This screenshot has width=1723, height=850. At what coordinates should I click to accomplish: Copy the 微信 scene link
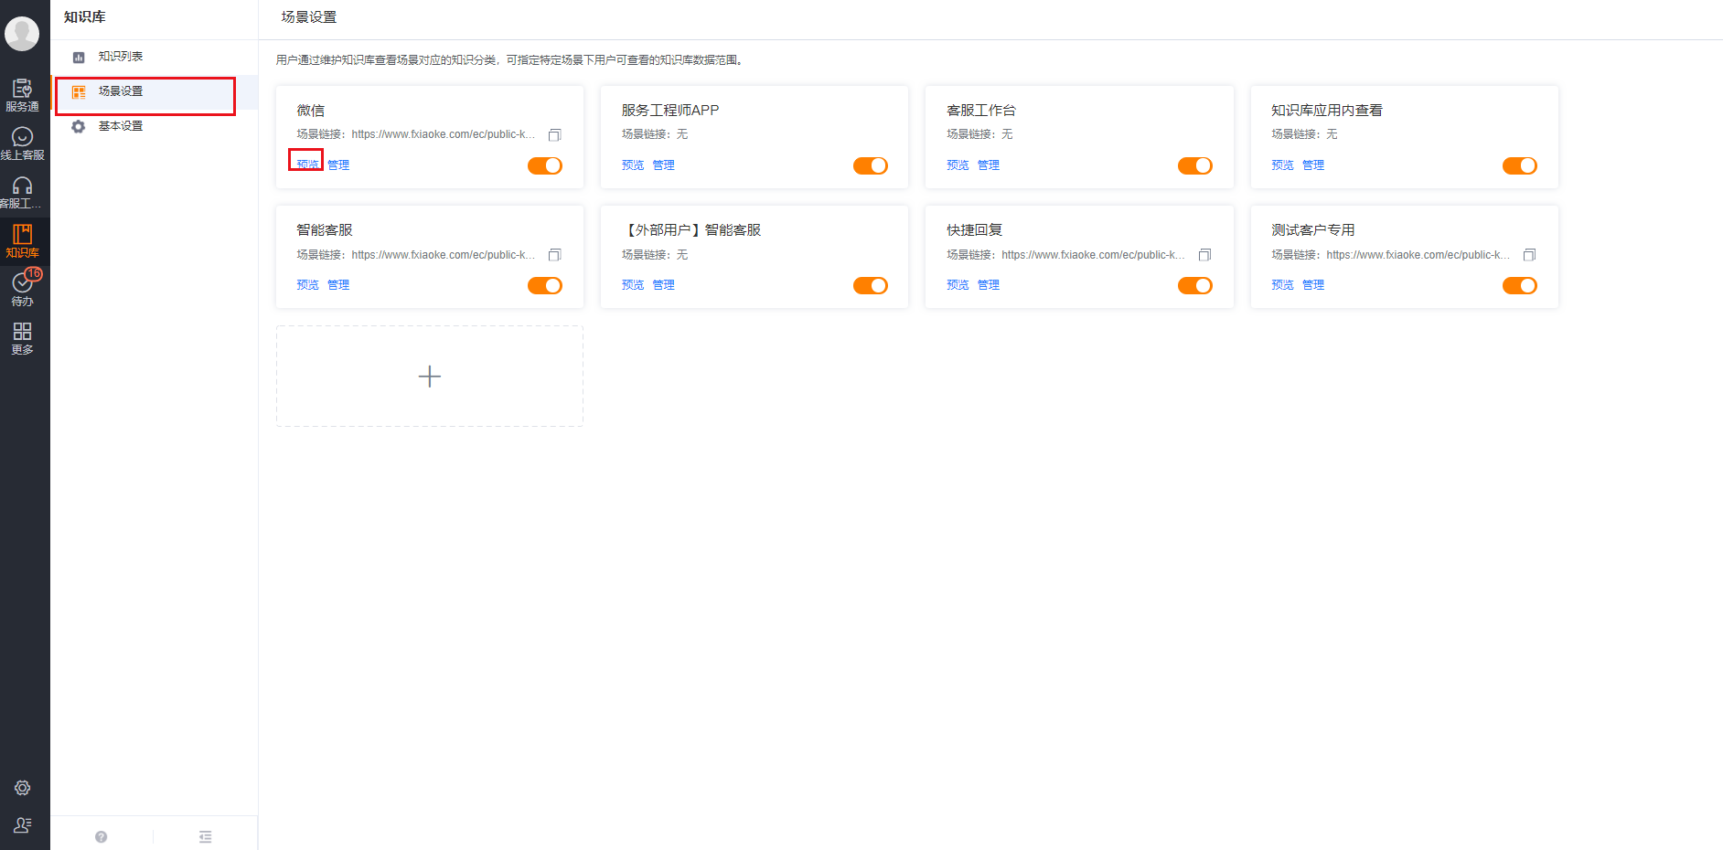554,135
